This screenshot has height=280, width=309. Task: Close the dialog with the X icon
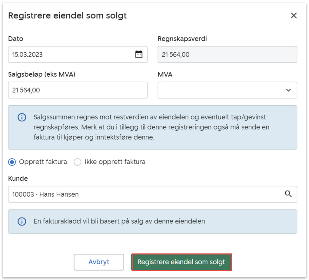coord(294,16)
